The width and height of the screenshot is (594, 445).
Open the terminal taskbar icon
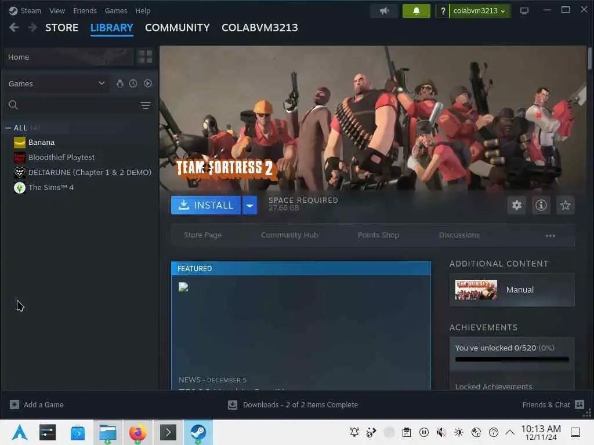tap(168, 432)
